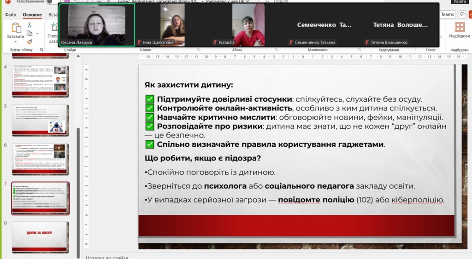Open the Copy dropdown arrow
Screen dimensions: 472x259
point(37,33)
